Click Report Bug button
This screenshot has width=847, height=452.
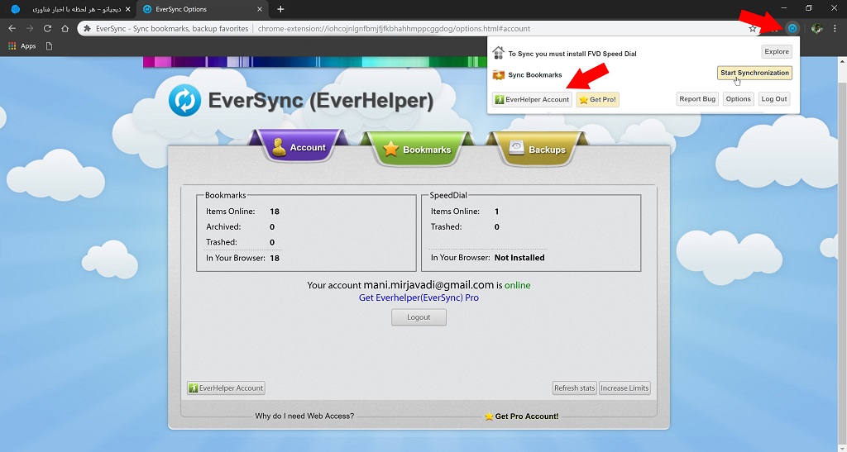[697, 99]
